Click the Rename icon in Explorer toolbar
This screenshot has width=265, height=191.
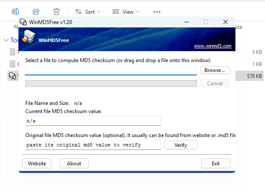[15, 12]
